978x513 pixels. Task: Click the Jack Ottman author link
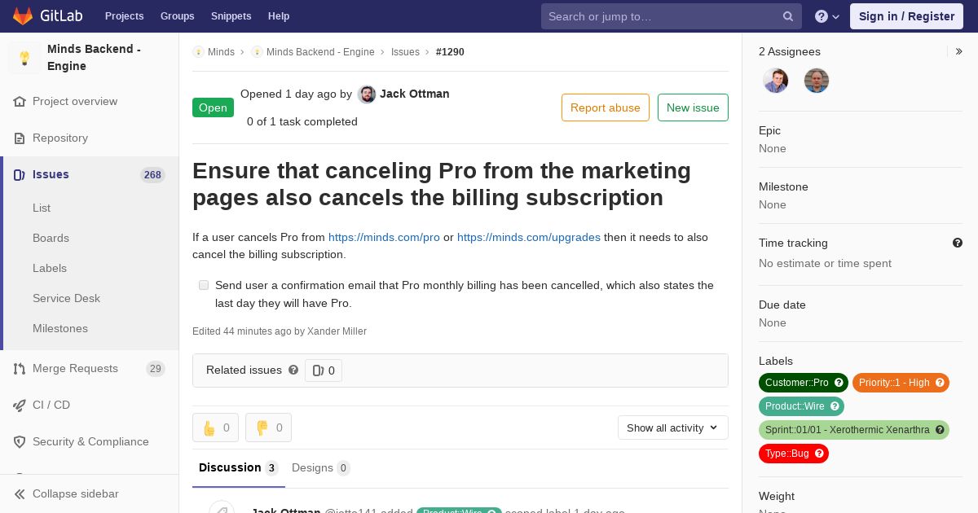pyautogui.click(x=414, y=94)
